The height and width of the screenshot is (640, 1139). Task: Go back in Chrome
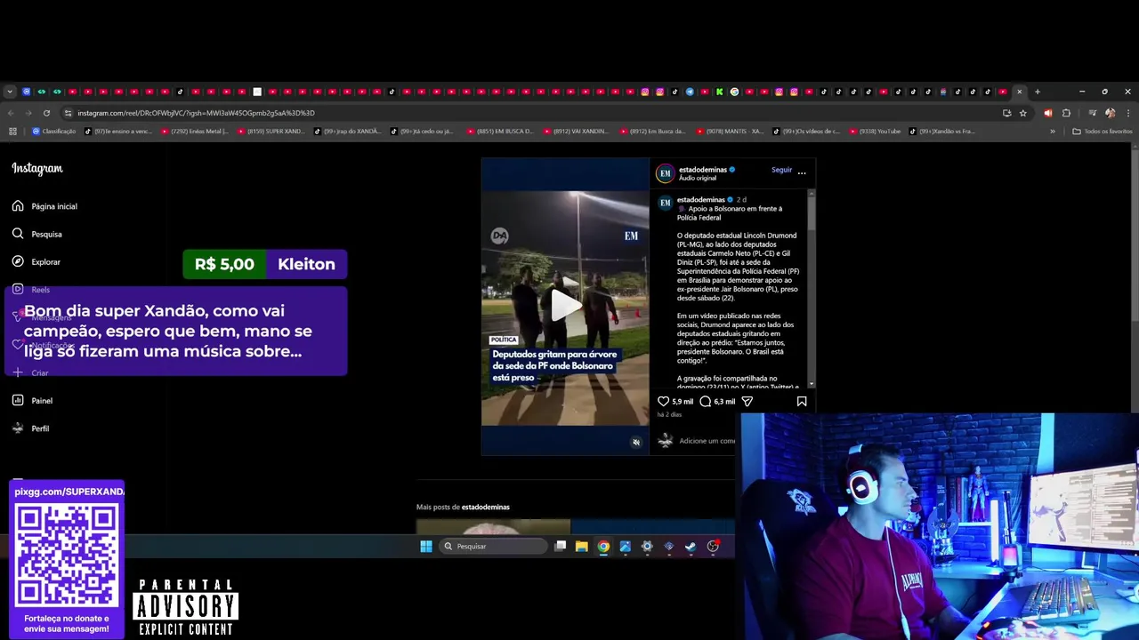click(x=11, y=113)
